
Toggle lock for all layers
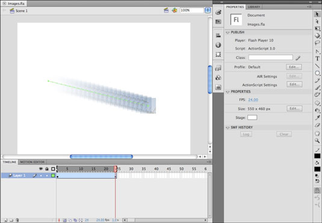click(x=47, y=169)
